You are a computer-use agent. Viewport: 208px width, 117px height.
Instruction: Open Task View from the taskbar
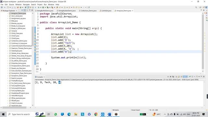(x=49, y=114)
